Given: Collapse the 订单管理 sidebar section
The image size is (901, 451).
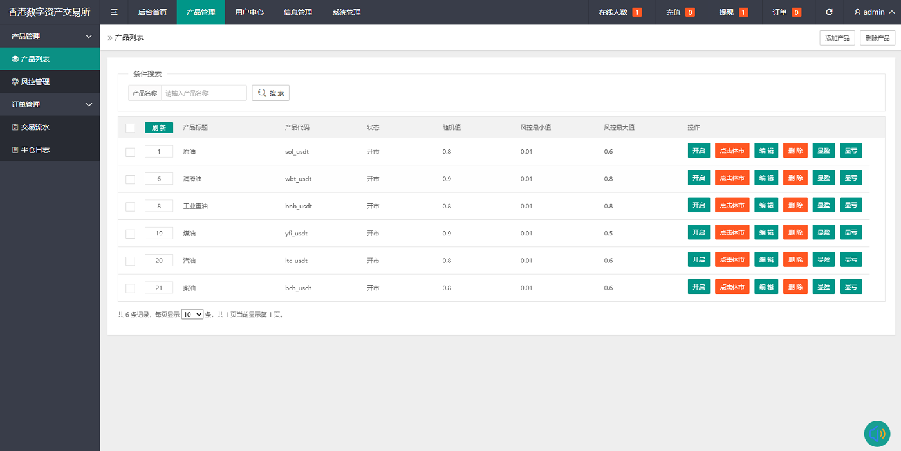Looking at the screenshot, I should click(89, 104).
